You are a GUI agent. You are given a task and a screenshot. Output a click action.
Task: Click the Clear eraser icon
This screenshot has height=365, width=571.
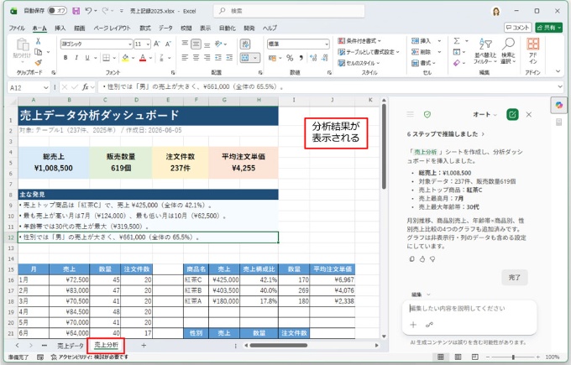(457, 63)
